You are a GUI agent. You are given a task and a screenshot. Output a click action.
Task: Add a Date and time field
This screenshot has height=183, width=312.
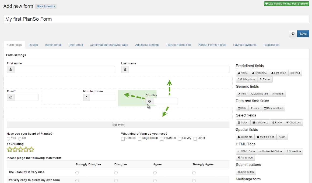[274, 108]
